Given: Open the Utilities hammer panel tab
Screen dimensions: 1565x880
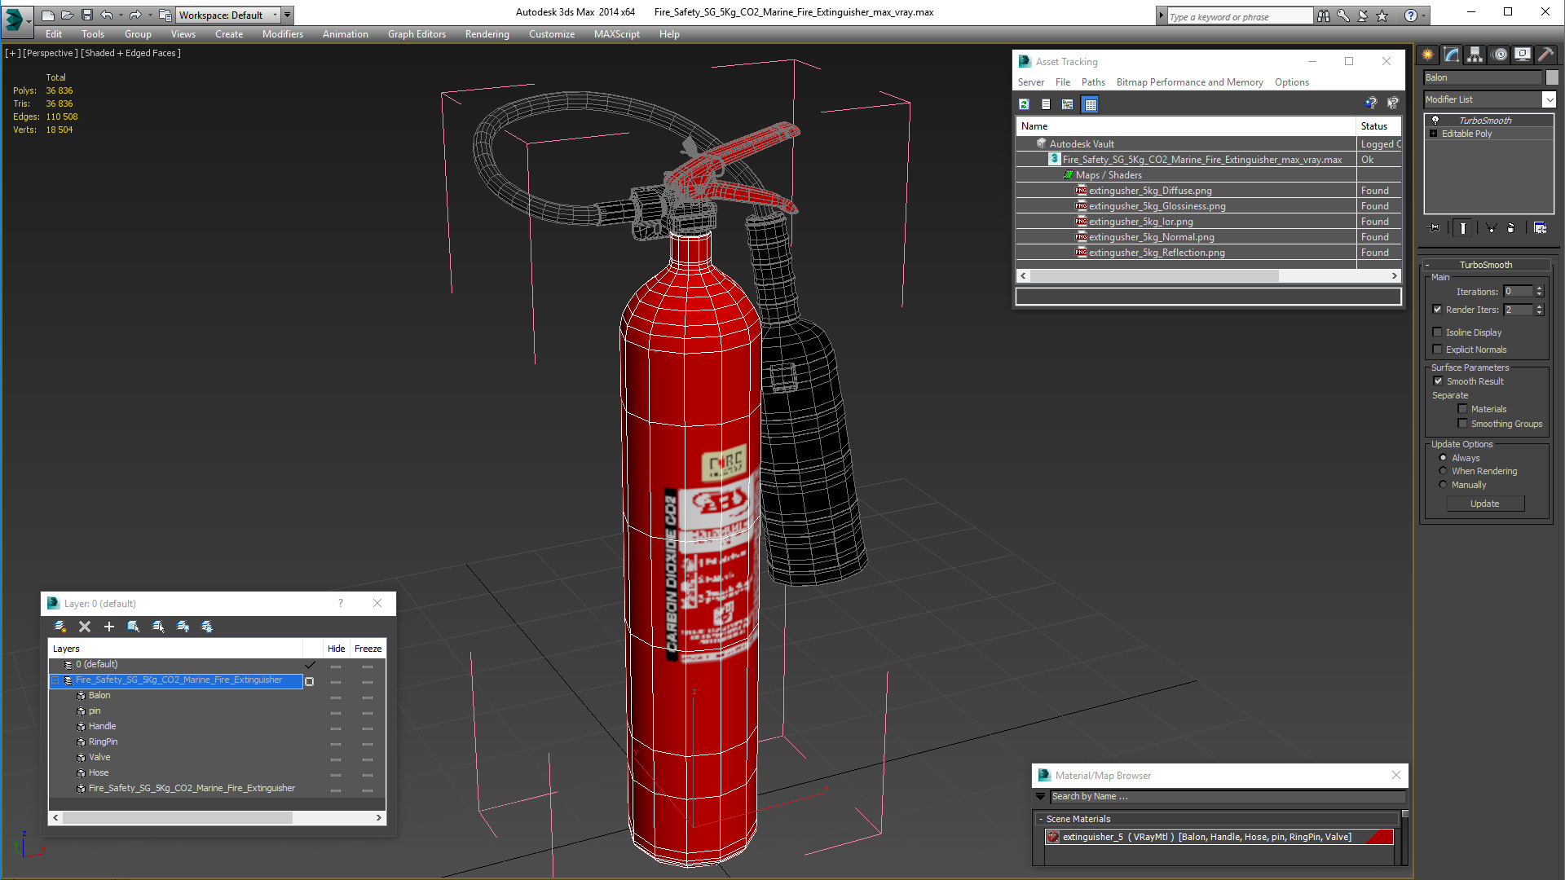Looking at the screenshot, I should point(1545,55).
